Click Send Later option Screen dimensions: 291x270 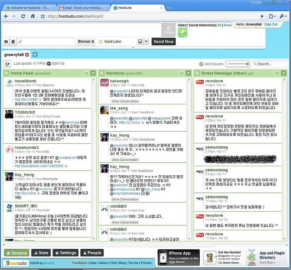click(110, 42)
